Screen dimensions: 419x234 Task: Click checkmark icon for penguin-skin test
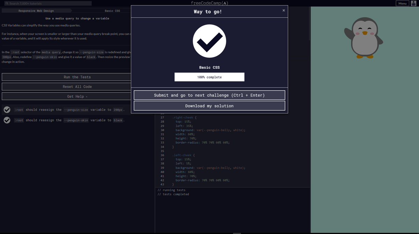7,120
